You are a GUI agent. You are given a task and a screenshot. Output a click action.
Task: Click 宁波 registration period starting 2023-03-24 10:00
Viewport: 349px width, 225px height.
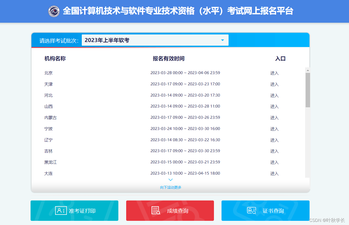[185, 129]
